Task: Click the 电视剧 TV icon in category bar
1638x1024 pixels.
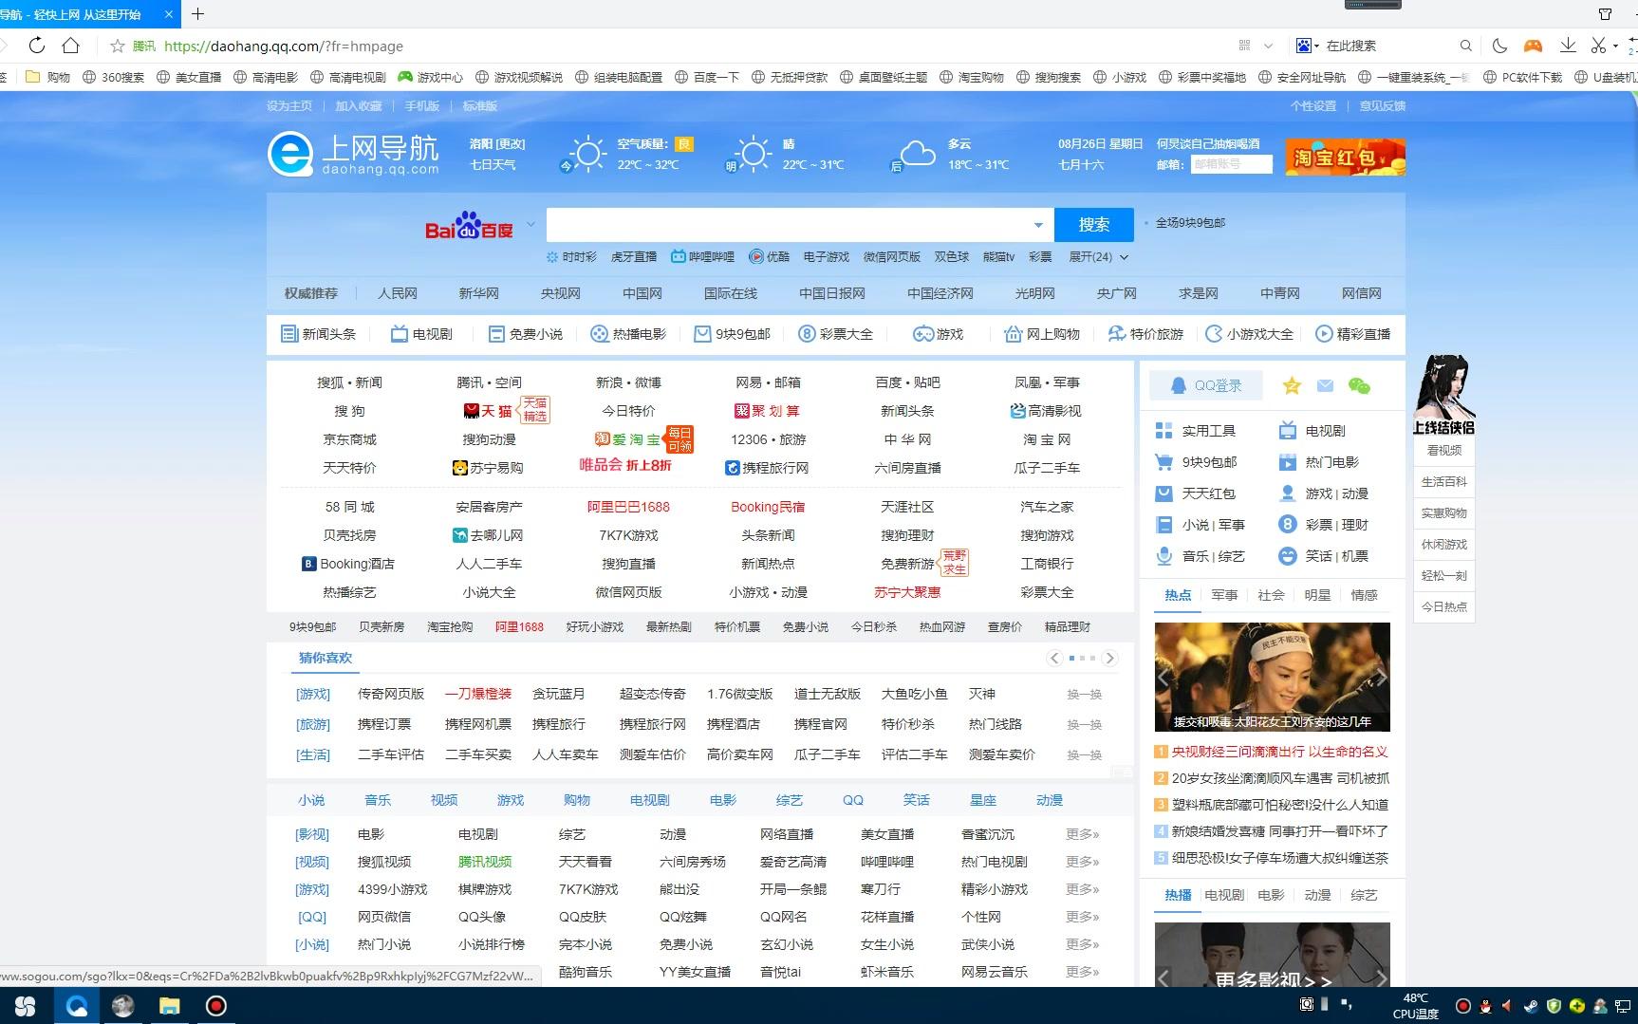Action: pos(400,334)
